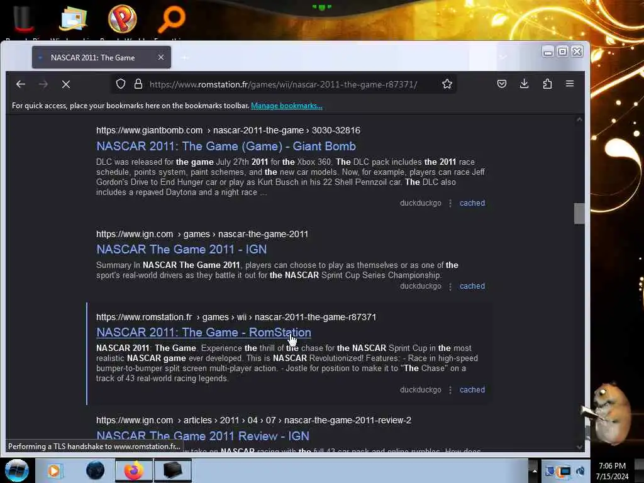
Task: Open the orange magnifier Everything desktop icon
Action: coord(172,18)
